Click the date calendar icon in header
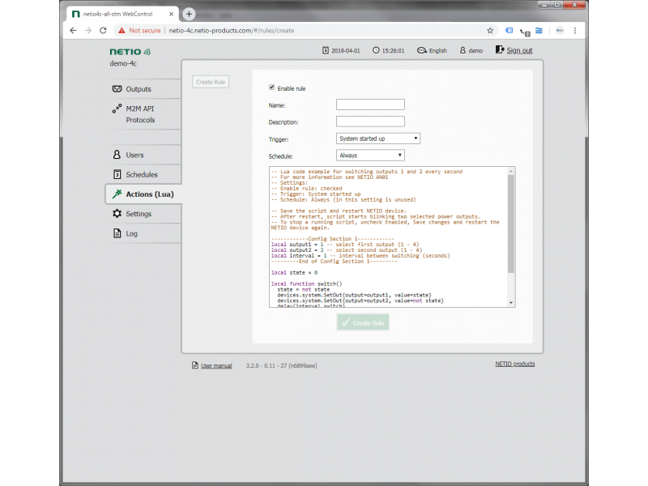Image resolution: width=648 pixels, height=486 pixels. pos(326,50)
